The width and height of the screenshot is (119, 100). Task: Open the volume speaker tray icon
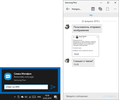click(26, 97)
